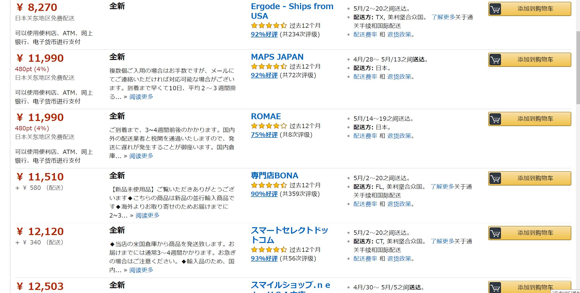Open 配送费率 link in MAPS JAPAN row
This screenshot has width=580, height=293.
point(365,77)
